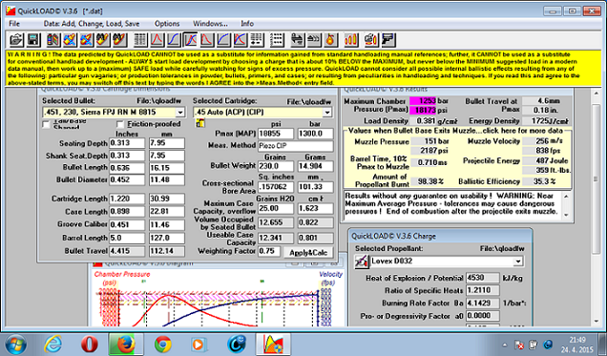Click the floppy disk save icon
The image size is (607, 356).
click(33, 40)
